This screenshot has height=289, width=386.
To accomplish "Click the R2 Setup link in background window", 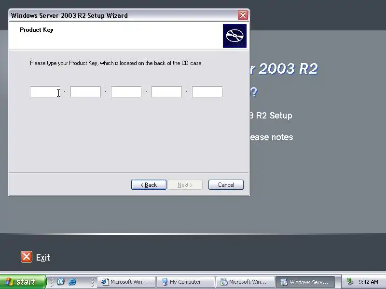I will pos(271,116).
